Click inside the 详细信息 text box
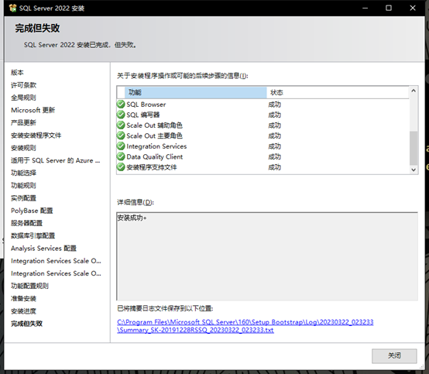Screen dimensions: 429x374 tap(267, 256)
